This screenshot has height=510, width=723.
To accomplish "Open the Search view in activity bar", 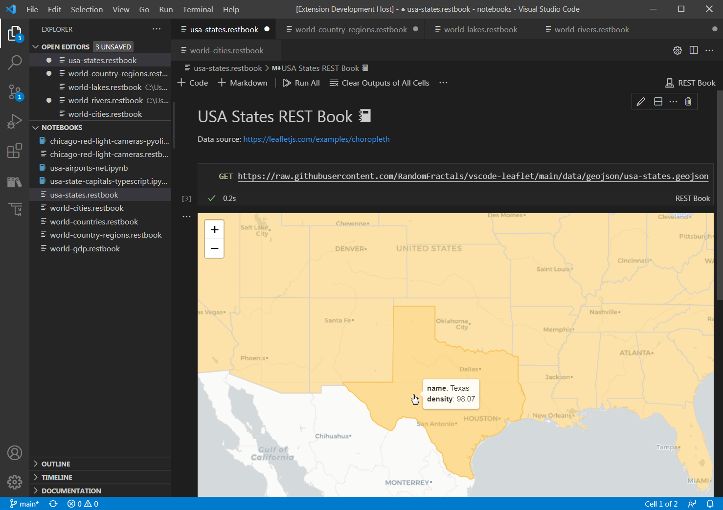I will [x=15, y=62].
